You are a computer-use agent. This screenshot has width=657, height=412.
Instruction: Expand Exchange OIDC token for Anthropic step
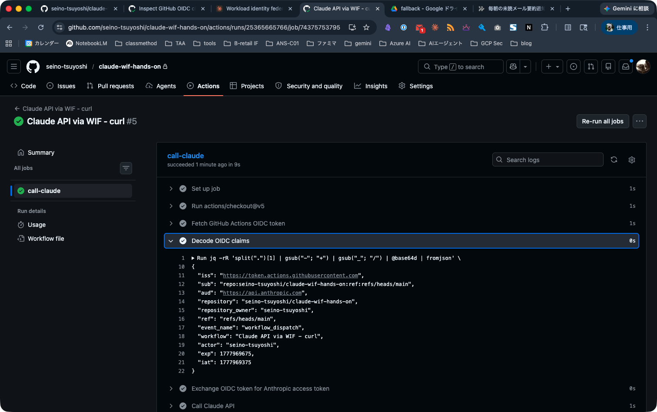point(401,389)
